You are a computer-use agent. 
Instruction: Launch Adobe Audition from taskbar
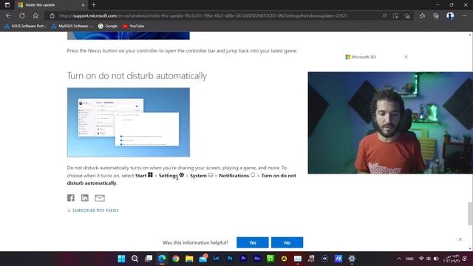pyautogui.click(x=257, y=259)
